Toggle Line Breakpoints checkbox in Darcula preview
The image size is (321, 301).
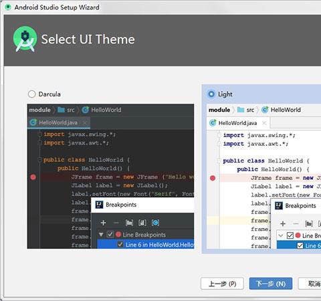point(110,234)
